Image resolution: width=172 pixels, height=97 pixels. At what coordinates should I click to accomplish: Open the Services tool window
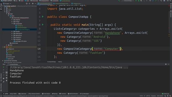pyautogui.click(x=22, y=94)
